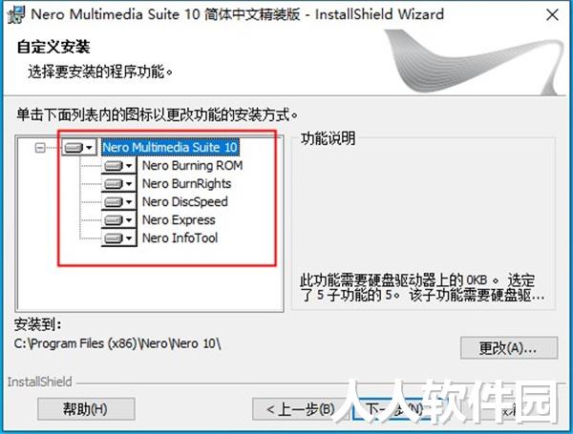This screenshot has height=434, width=573.
Task: Select Nero Multimedia Suite 10 tree item
Action: coord(170,148)
